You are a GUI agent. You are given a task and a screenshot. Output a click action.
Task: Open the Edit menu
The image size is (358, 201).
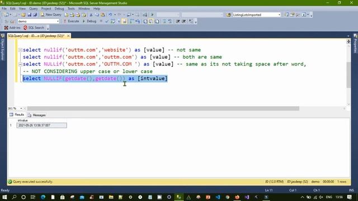(x=12, y=9)
